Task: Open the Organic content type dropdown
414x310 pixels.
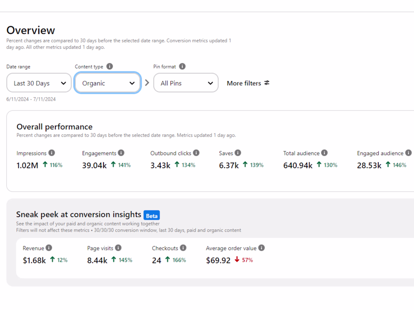Action: pyautogui.click(x=108, y=83)
